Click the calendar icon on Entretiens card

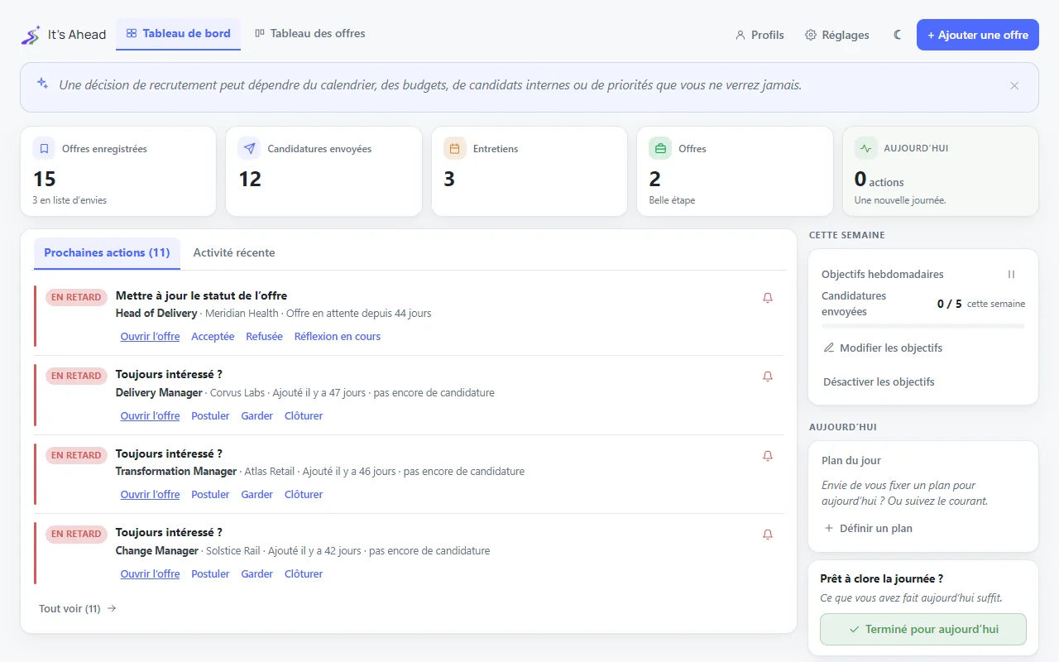[x=454, y=149]
